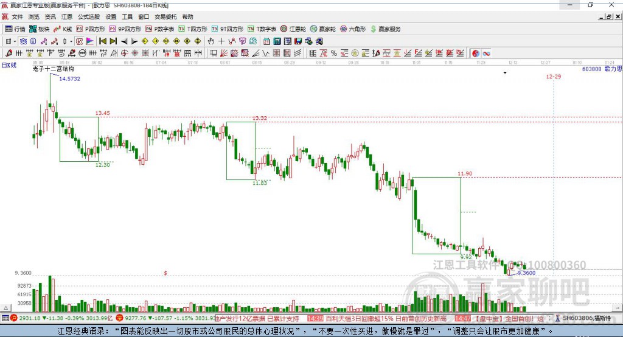Open the T数字表 tool
The image size is (623, 337).
262,29
